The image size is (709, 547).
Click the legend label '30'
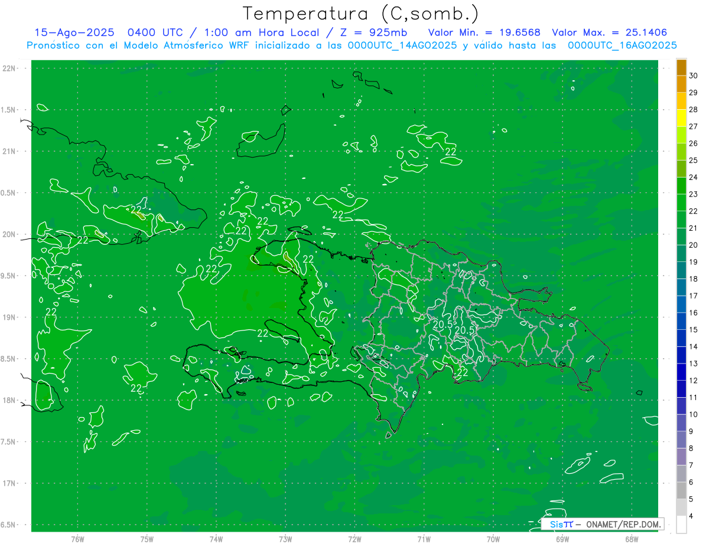pyautogui.click(x=694, y=75)
